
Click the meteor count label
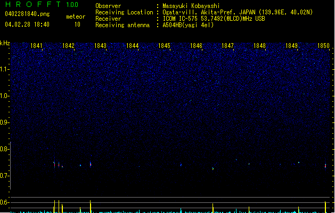click(76, 17)
